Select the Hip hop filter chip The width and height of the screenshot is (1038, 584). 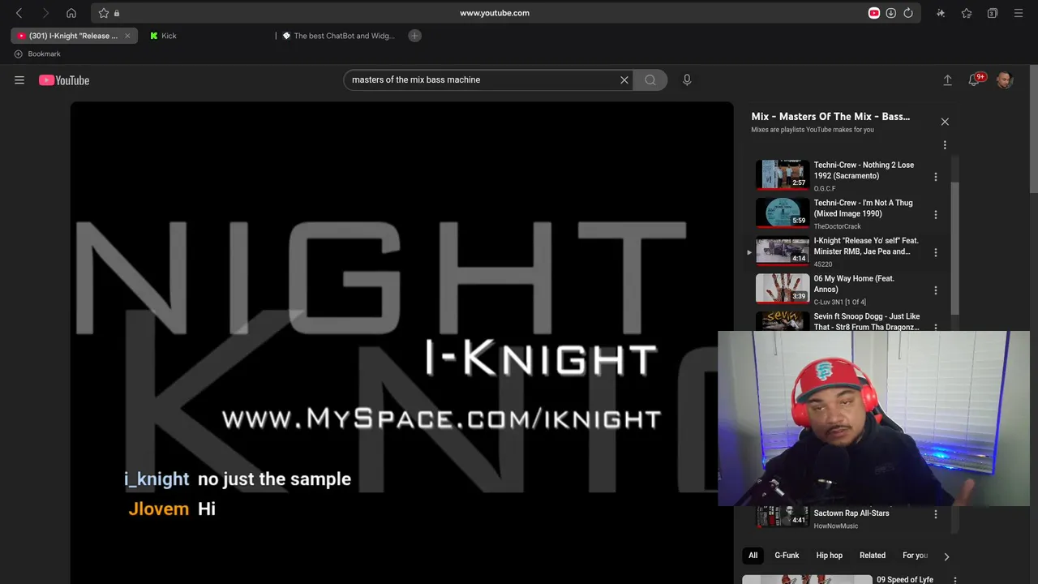tap(830, 556)
